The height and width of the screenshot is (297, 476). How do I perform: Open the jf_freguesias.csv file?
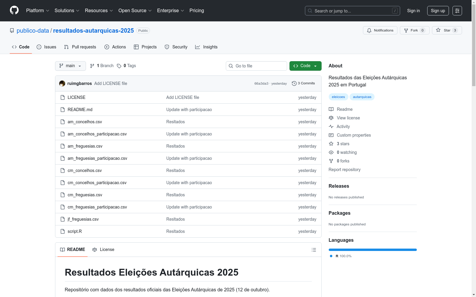[83, 219]
